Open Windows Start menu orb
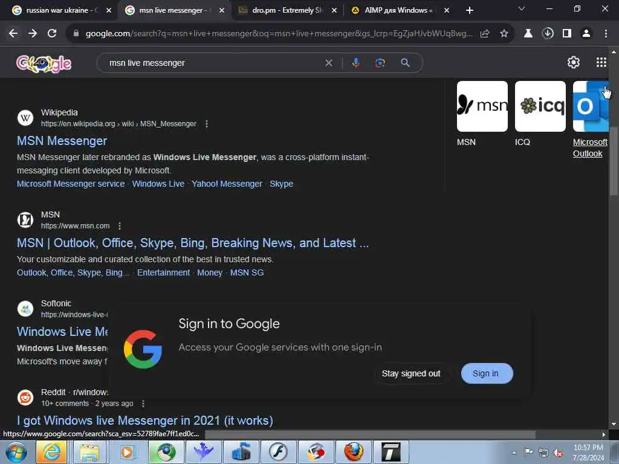619x464 pixels. pyautogui.click(x=16, y=452)
